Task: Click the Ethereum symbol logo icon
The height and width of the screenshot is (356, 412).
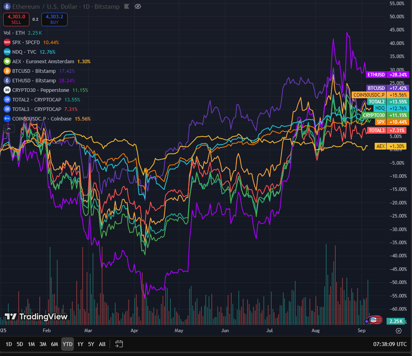Action: pos(7,7)
